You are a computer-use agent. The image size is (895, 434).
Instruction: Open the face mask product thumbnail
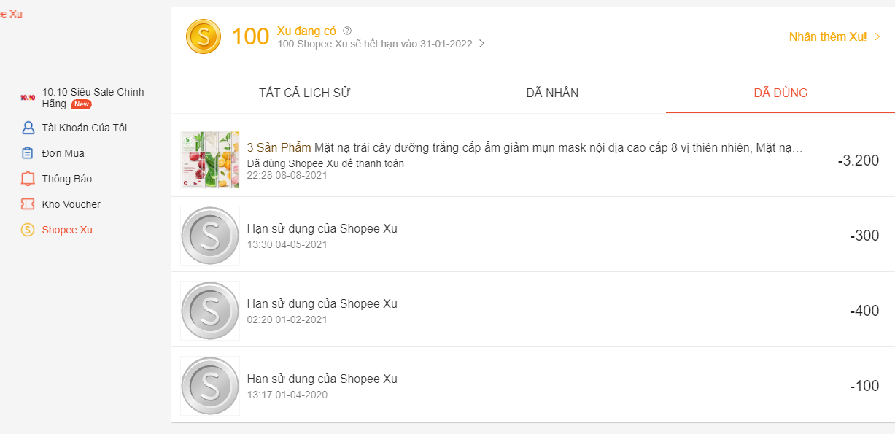(x=210, y=160)
